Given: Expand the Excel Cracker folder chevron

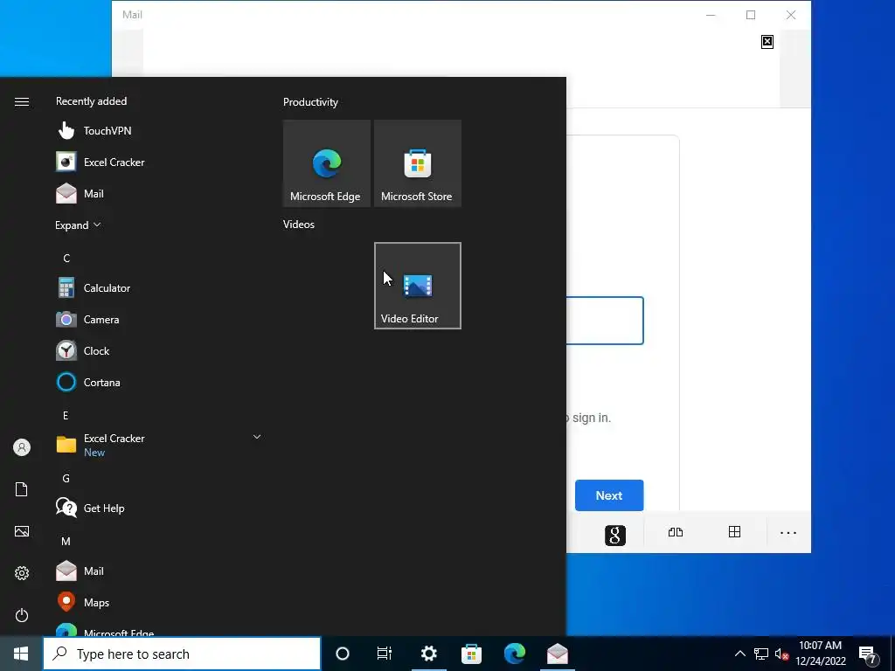Looking at the screenshot, I should (257, 437).
